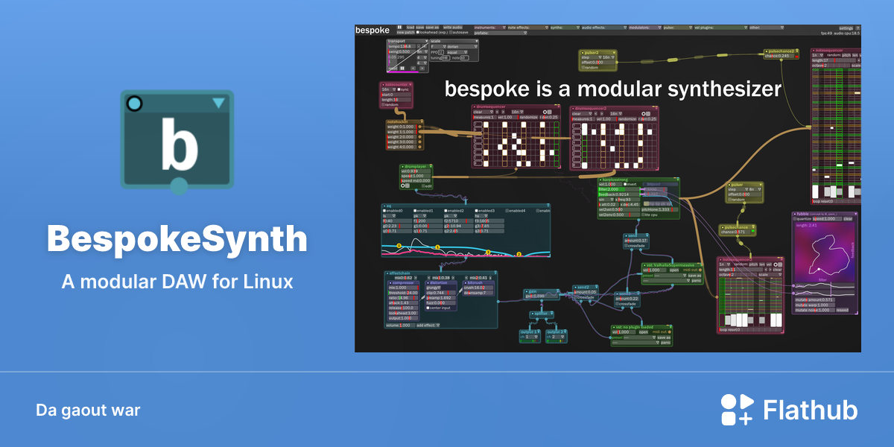Open distortion grungy type dropdown
894x447 pixels.
pos(434,288)
